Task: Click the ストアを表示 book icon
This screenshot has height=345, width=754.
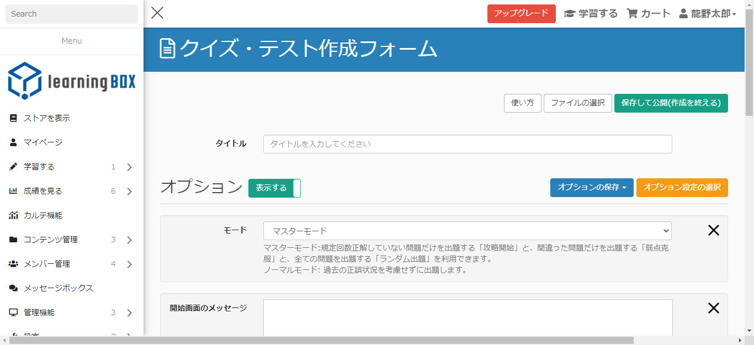Action: pos(14,118)
